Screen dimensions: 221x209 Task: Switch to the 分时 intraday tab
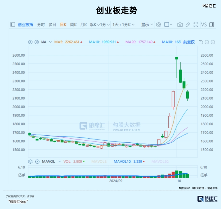pyautogui.click(x=41, y=25)
